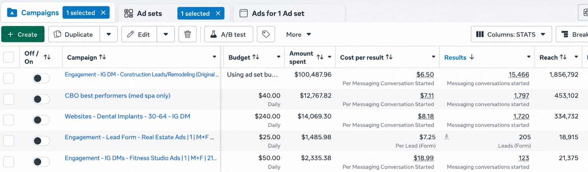588x172 pixels.
Task: Open Columns: STATS dropdown
Action: (511, 34)
